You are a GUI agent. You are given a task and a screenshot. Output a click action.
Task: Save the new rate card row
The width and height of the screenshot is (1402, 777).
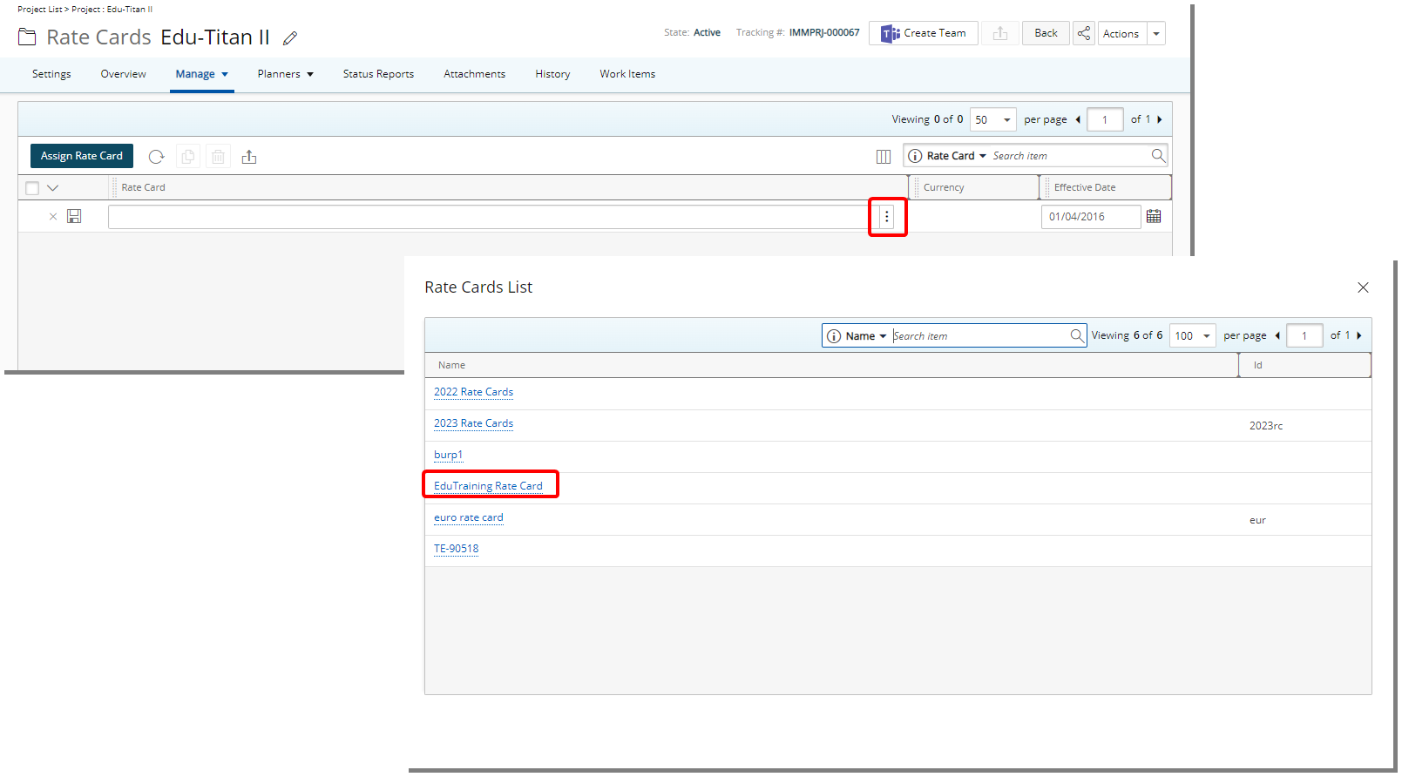pyautogui.click(x=74, y=216)
